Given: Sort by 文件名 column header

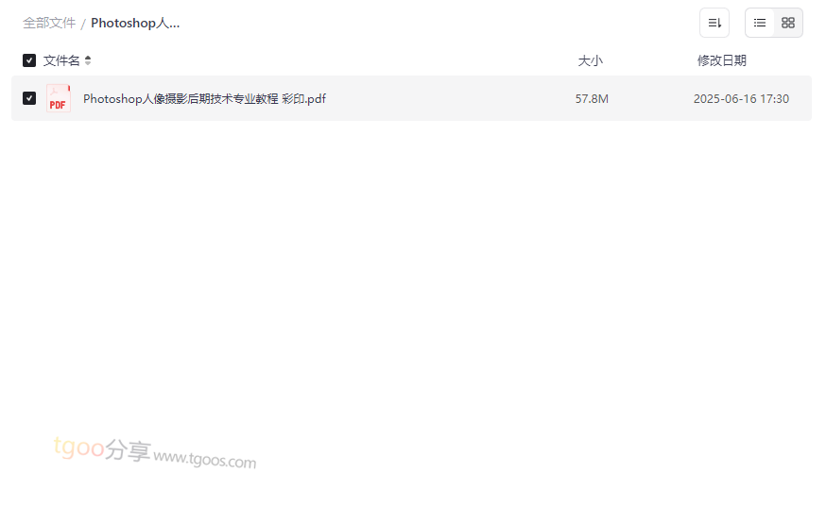Looking at the screenshot, I should point(61,60).
